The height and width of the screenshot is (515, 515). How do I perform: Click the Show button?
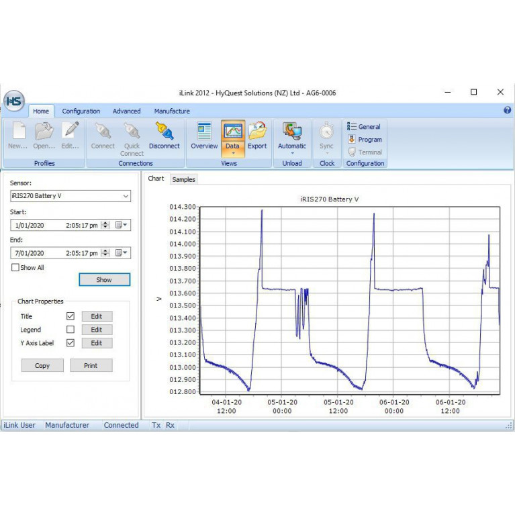[105, 279]
